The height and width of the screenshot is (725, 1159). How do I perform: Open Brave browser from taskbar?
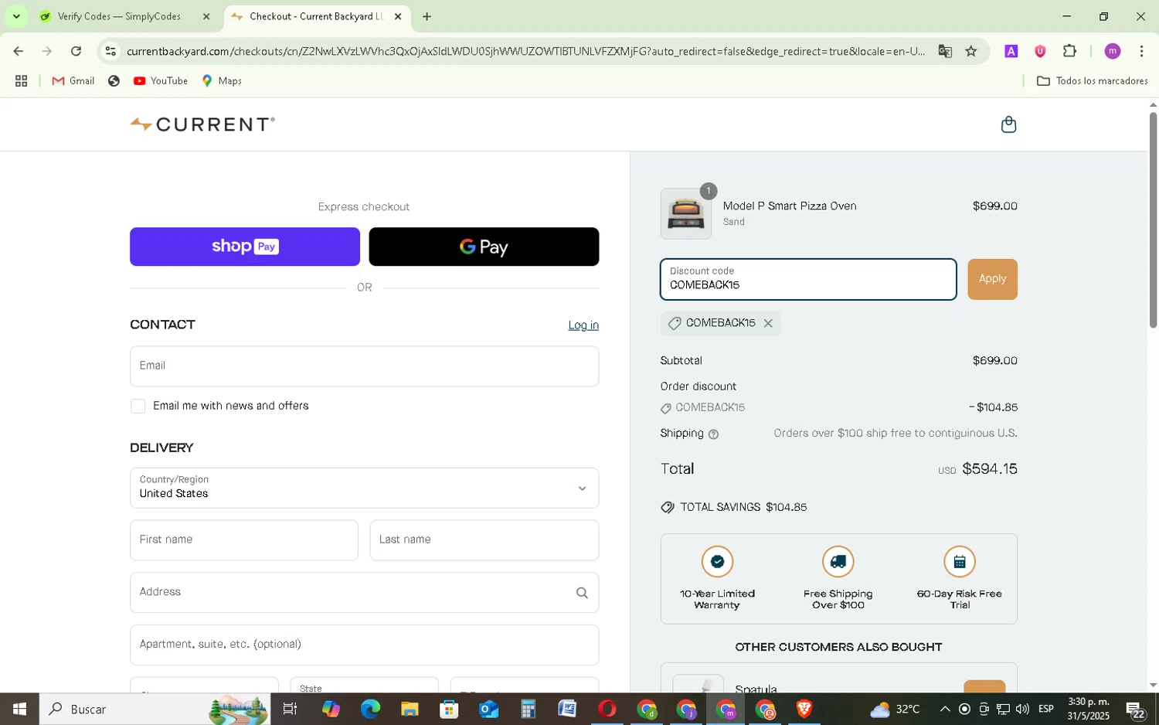(x=804, y=709)
